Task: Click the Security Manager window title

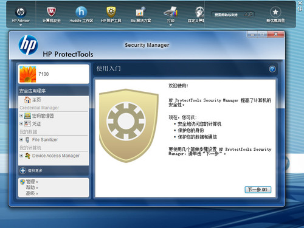Action: (147, 45)
